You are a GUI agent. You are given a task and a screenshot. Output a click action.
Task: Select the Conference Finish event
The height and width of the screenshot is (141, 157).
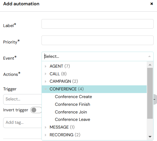(72, 104)
